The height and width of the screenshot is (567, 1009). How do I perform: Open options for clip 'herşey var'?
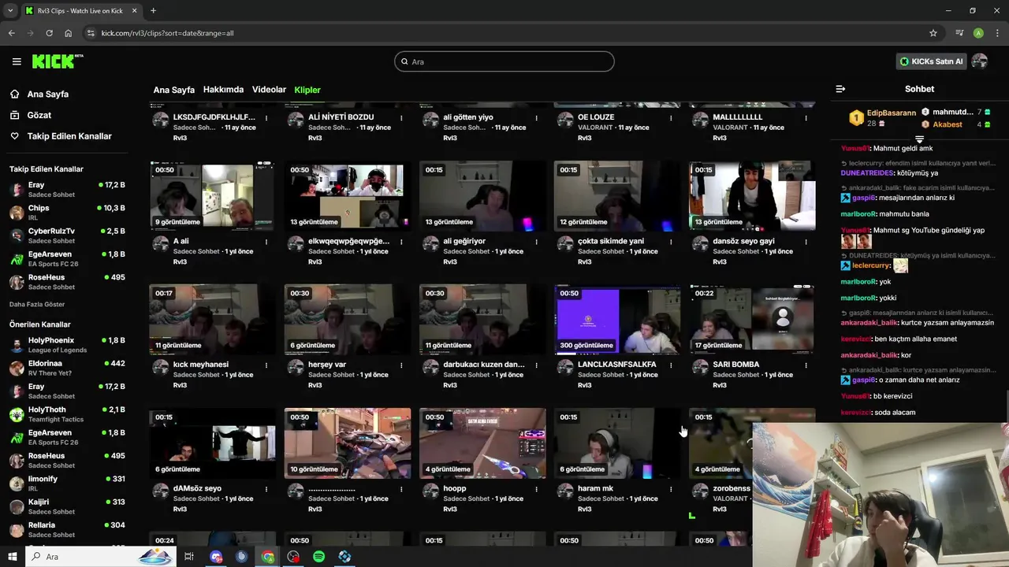tap(401, 365)
